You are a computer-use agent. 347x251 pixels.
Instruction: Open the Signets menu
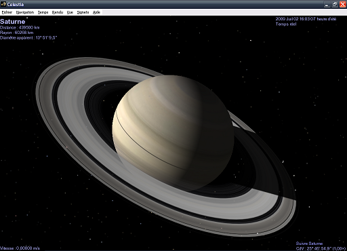click(x=83, y=12)
